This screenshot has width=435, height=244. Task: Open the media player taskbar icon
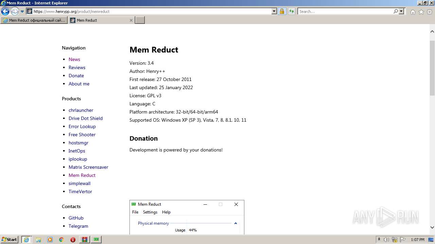50,240
